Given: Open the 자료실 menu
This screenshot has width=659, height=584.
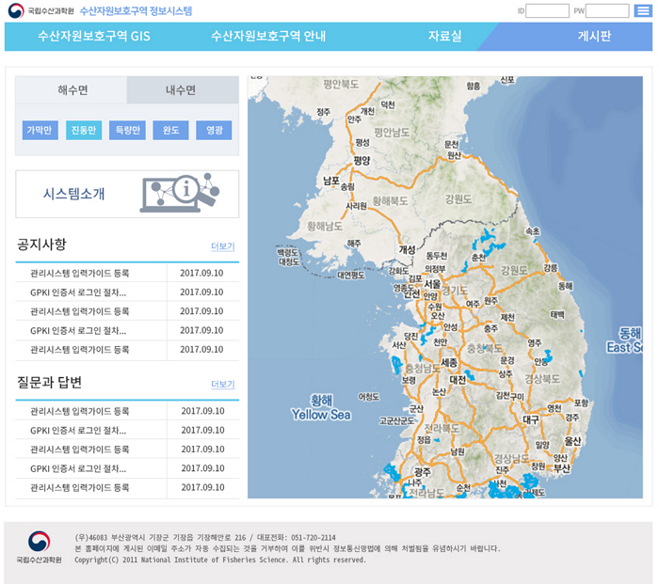Looking at the screenshot, I should point(444,37).
